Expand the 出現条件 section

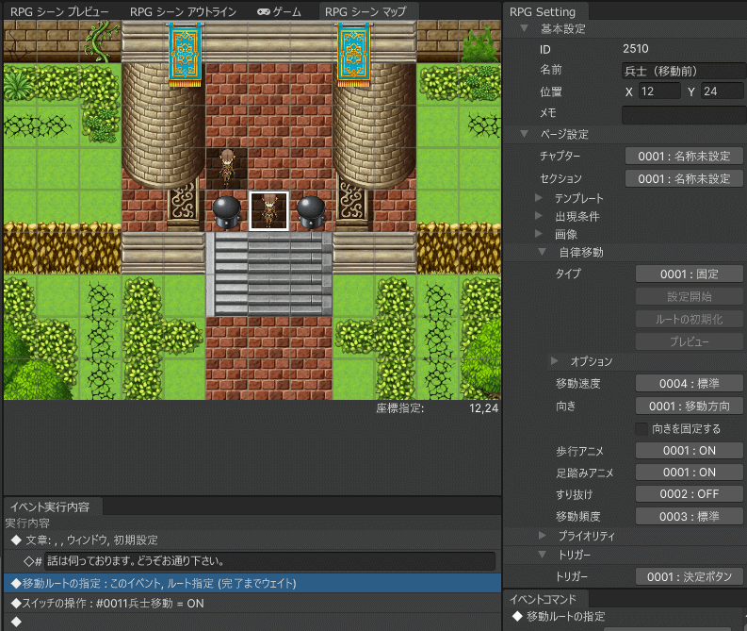point(539,216)
